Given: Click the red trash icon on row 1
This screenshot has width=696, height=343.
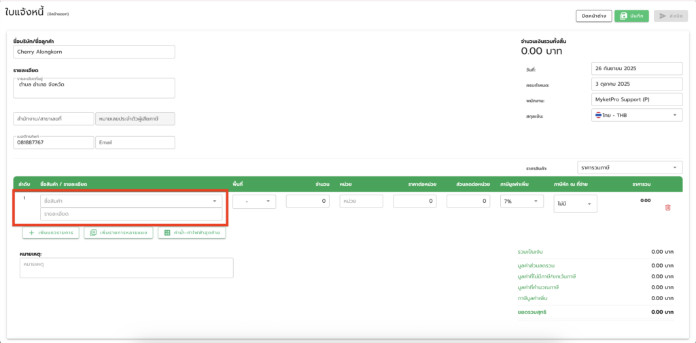Looking at the screenshot, I should click(667, 207).
